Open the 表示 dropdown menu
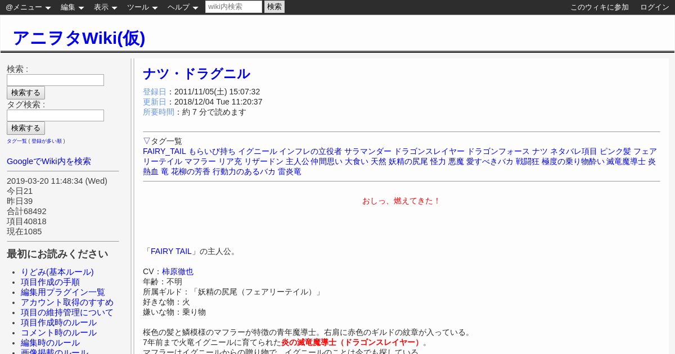 (105, 7)
